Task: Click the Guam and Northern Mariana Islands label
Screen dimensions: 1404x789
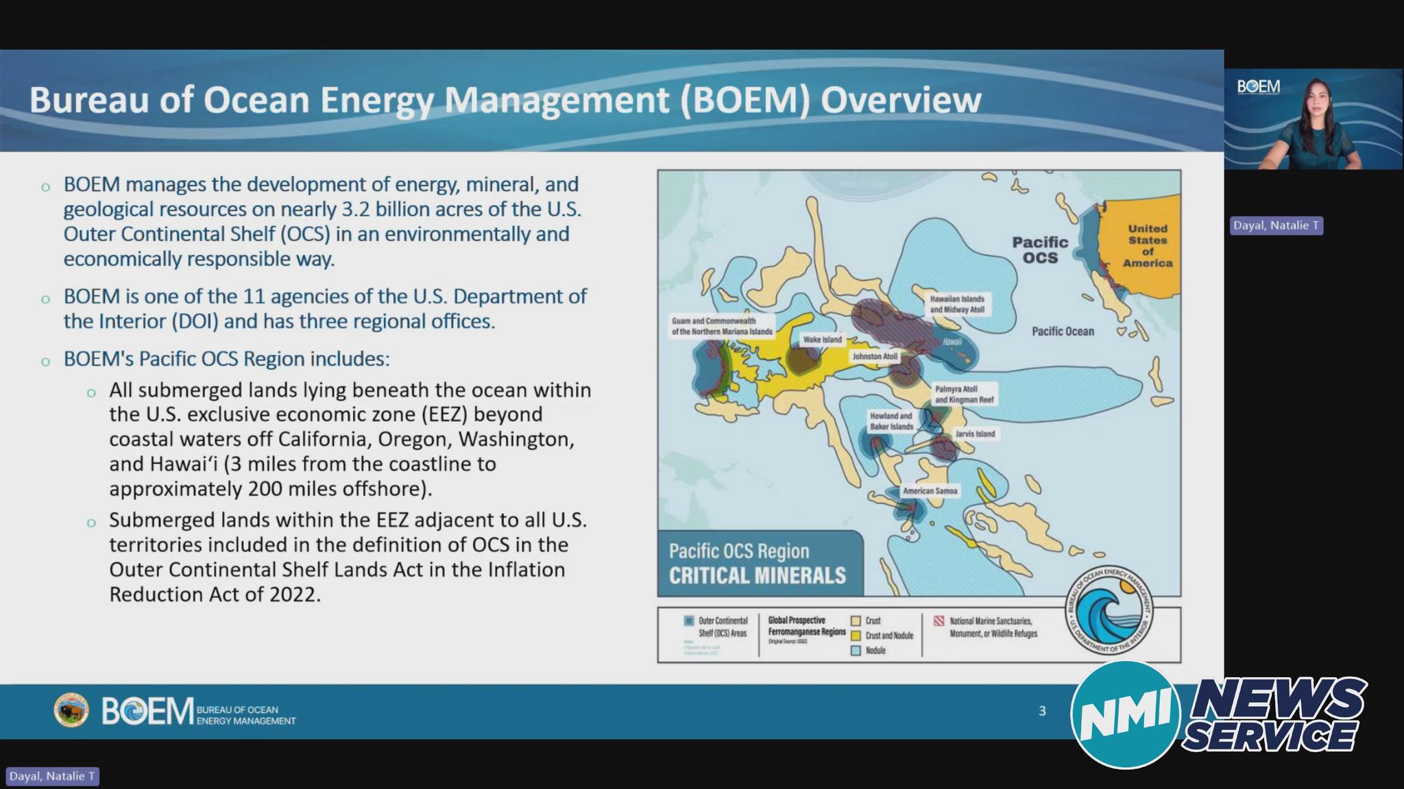Action: click(x=721, y=326)
